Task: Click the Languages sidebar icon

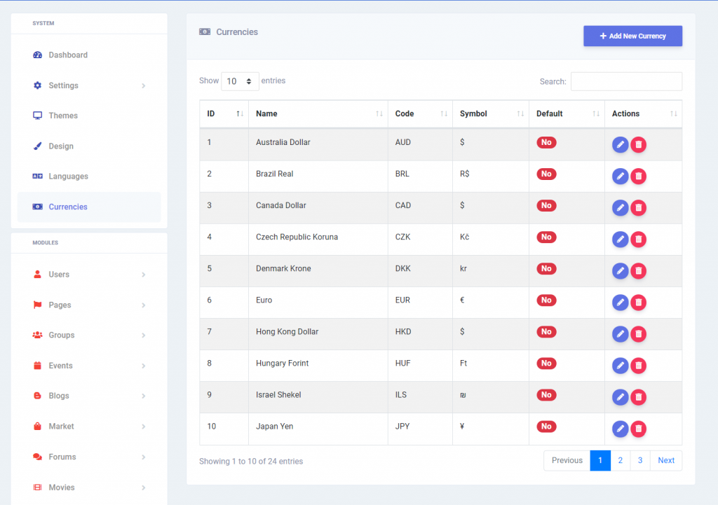Action: point(38,176)
